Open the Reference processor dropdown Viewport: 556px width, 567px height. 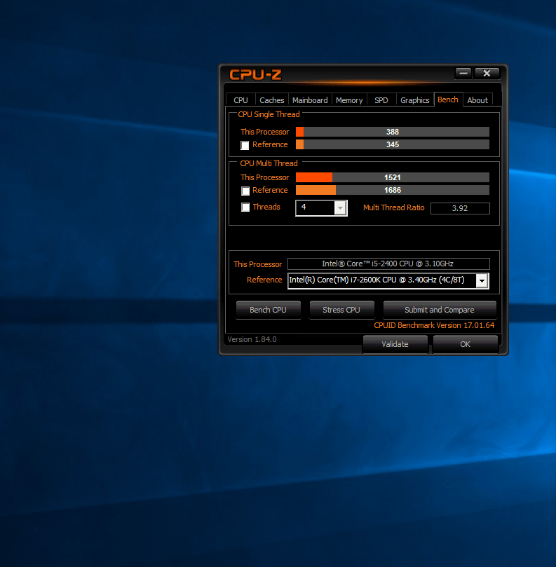pyautogui.click(x=482, y=280)
